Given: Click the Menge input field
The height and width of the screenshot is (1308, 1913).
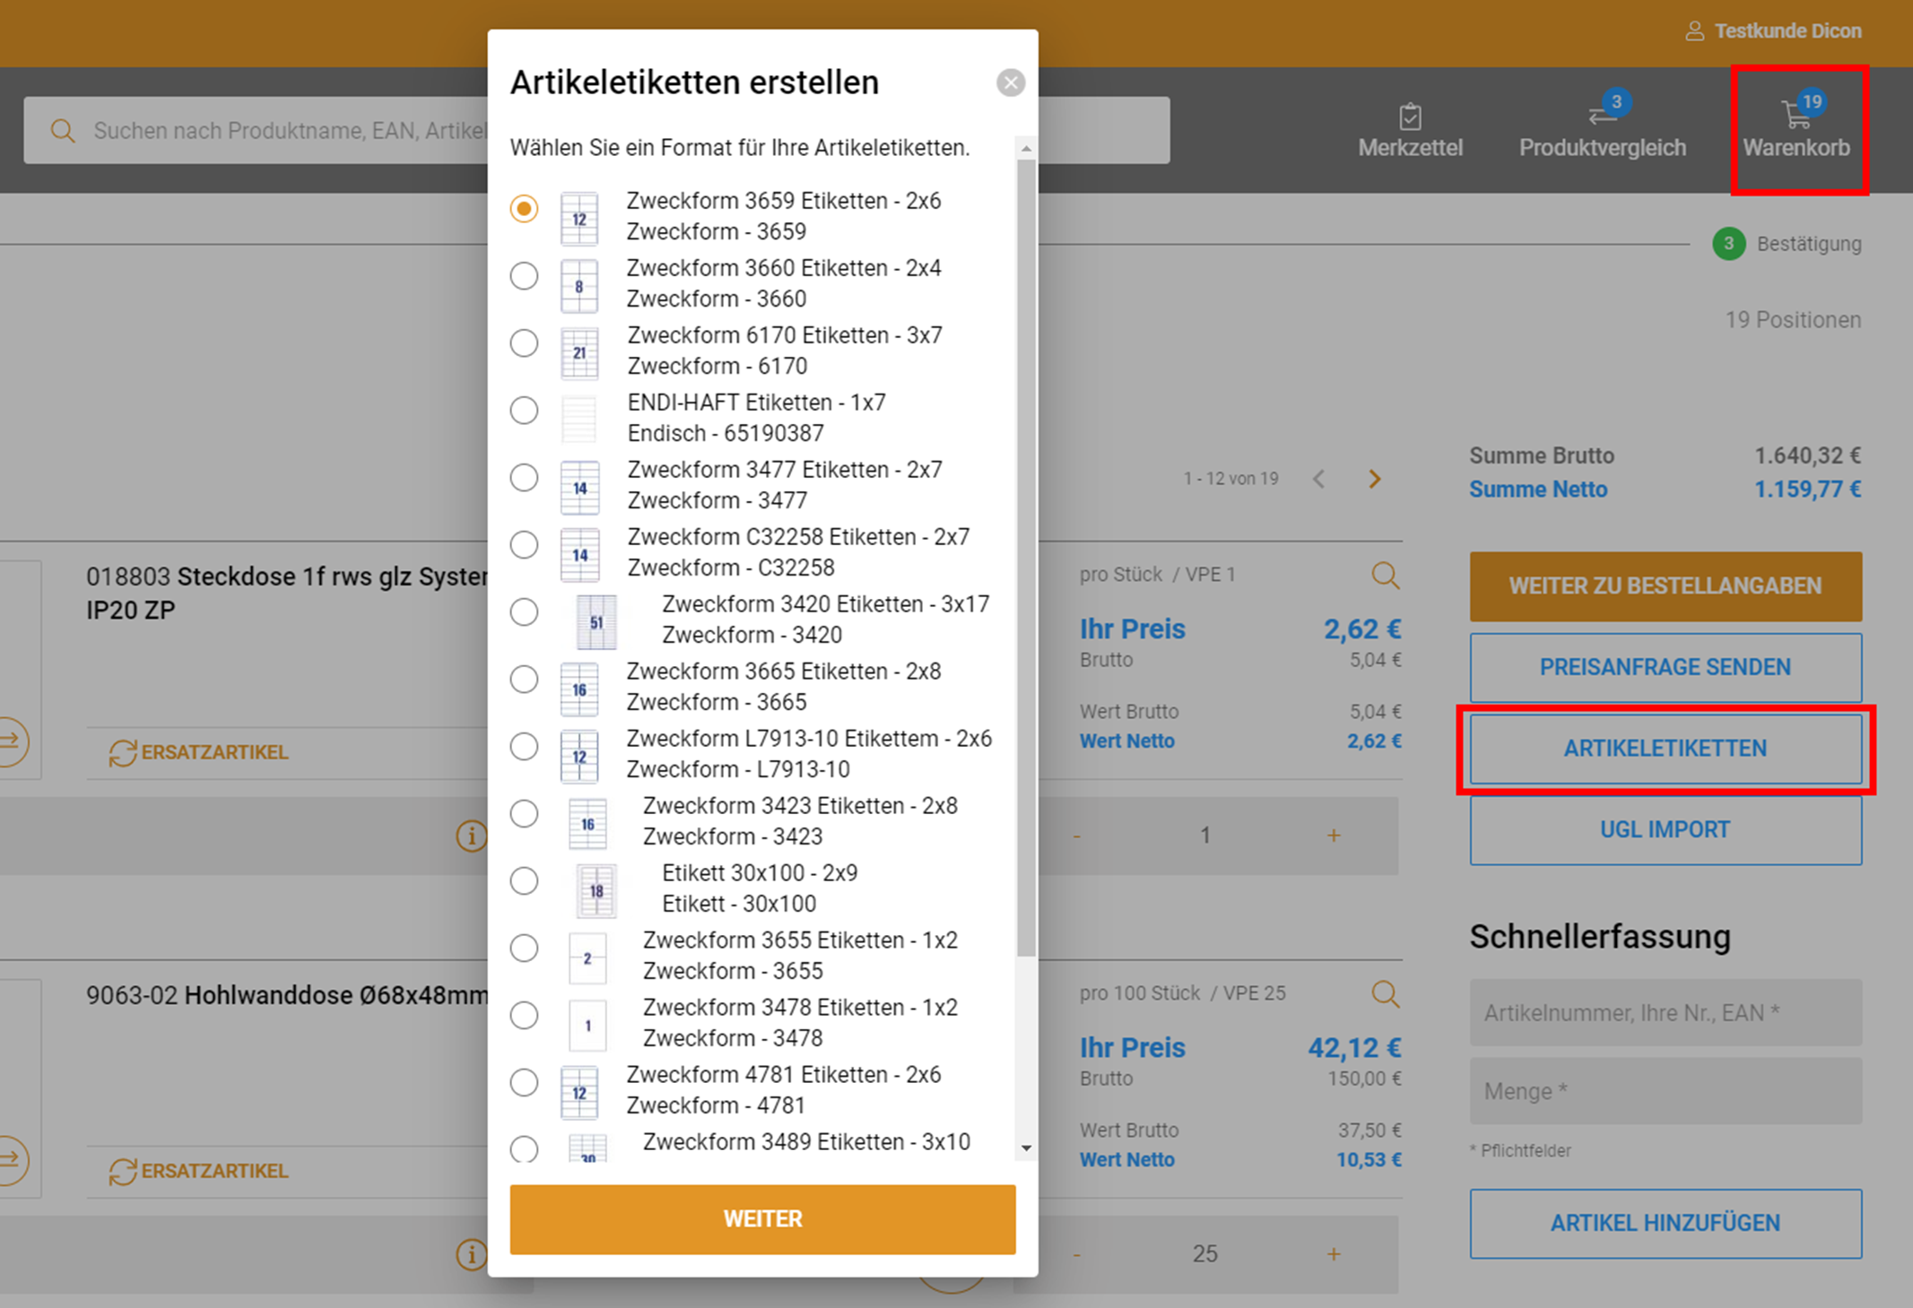Looking at the screenshot, I should click(x=1665, y=1091).
